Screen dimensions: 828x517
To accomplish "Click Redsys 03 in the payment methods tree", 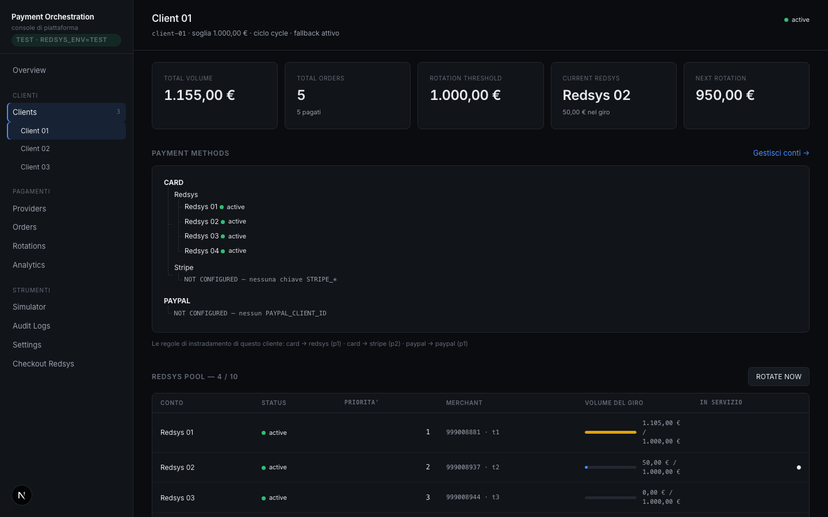I will [x=201, y=236].
